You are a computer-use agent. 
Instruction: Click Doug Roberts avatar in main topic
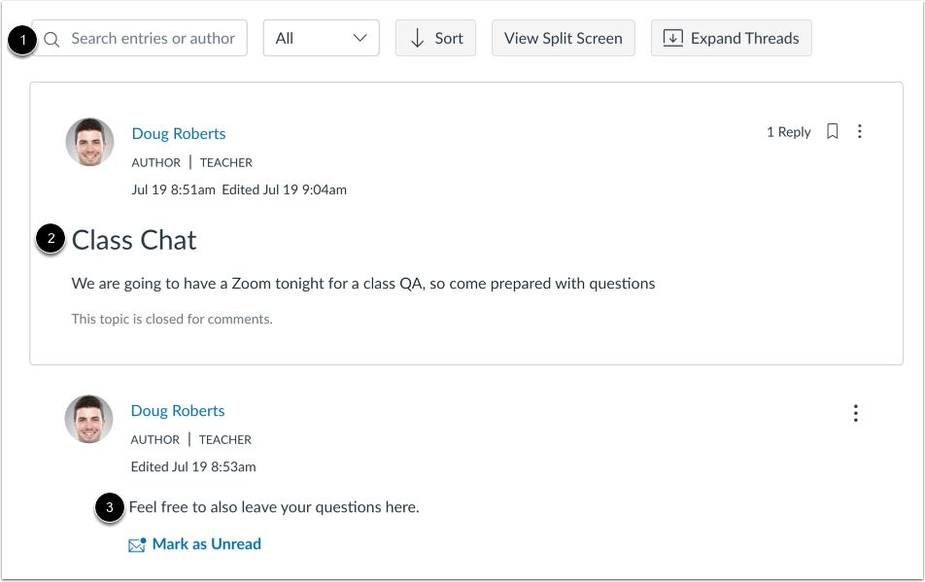click(x=89, y=142)
